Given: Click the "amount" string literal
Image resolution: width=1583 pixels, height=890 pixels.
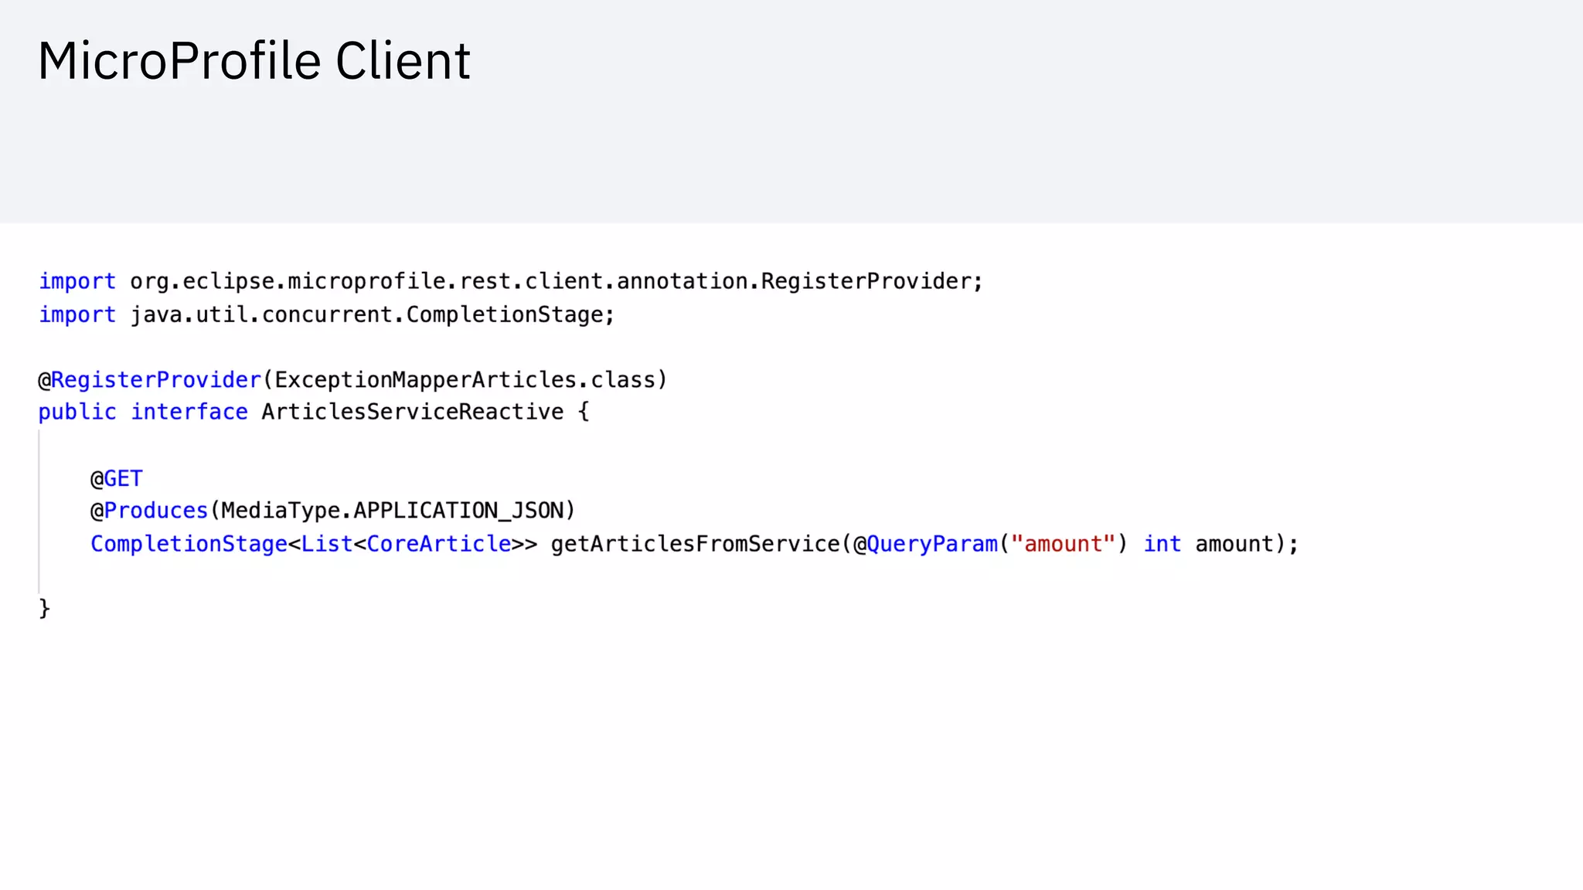Looking at the screenshot, I should [x=1064, y=544].
